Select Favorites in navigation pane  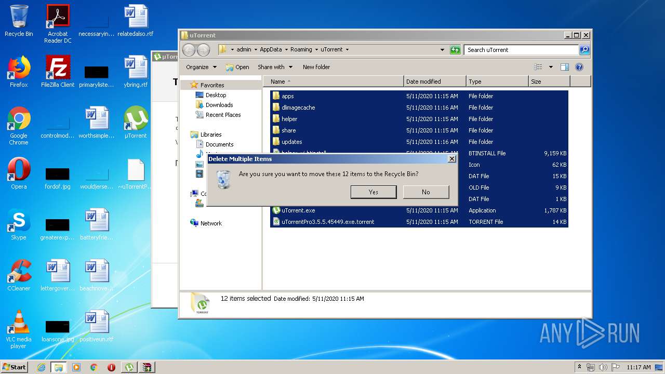212,85
